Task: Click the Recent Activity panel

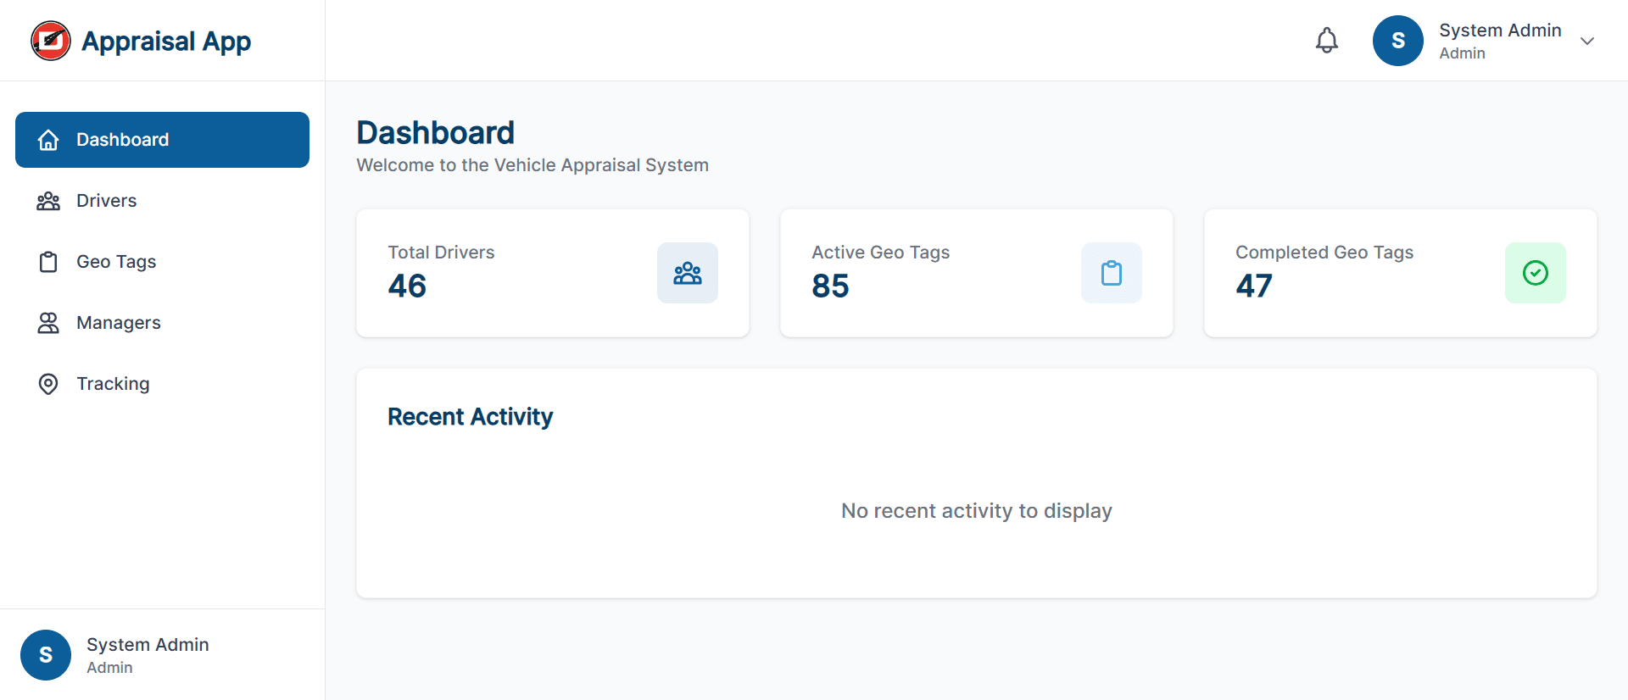Action: click(976, 483)
